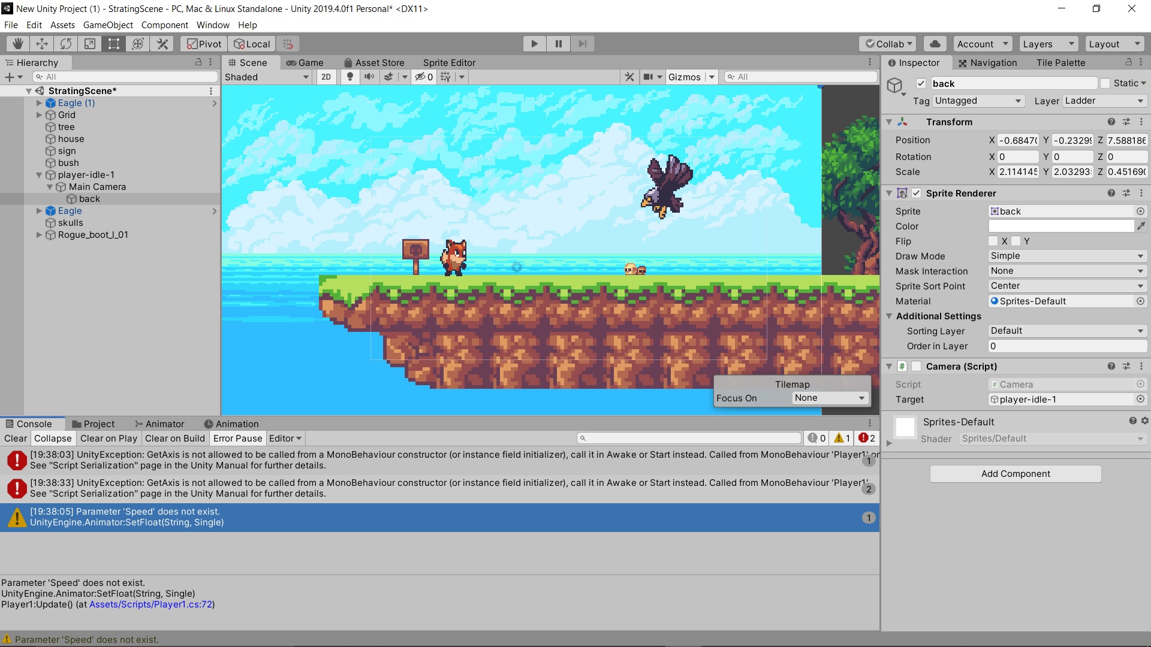The image size is (1151, 647).
Task: Open the Tag dropdown
Action: 978,101
